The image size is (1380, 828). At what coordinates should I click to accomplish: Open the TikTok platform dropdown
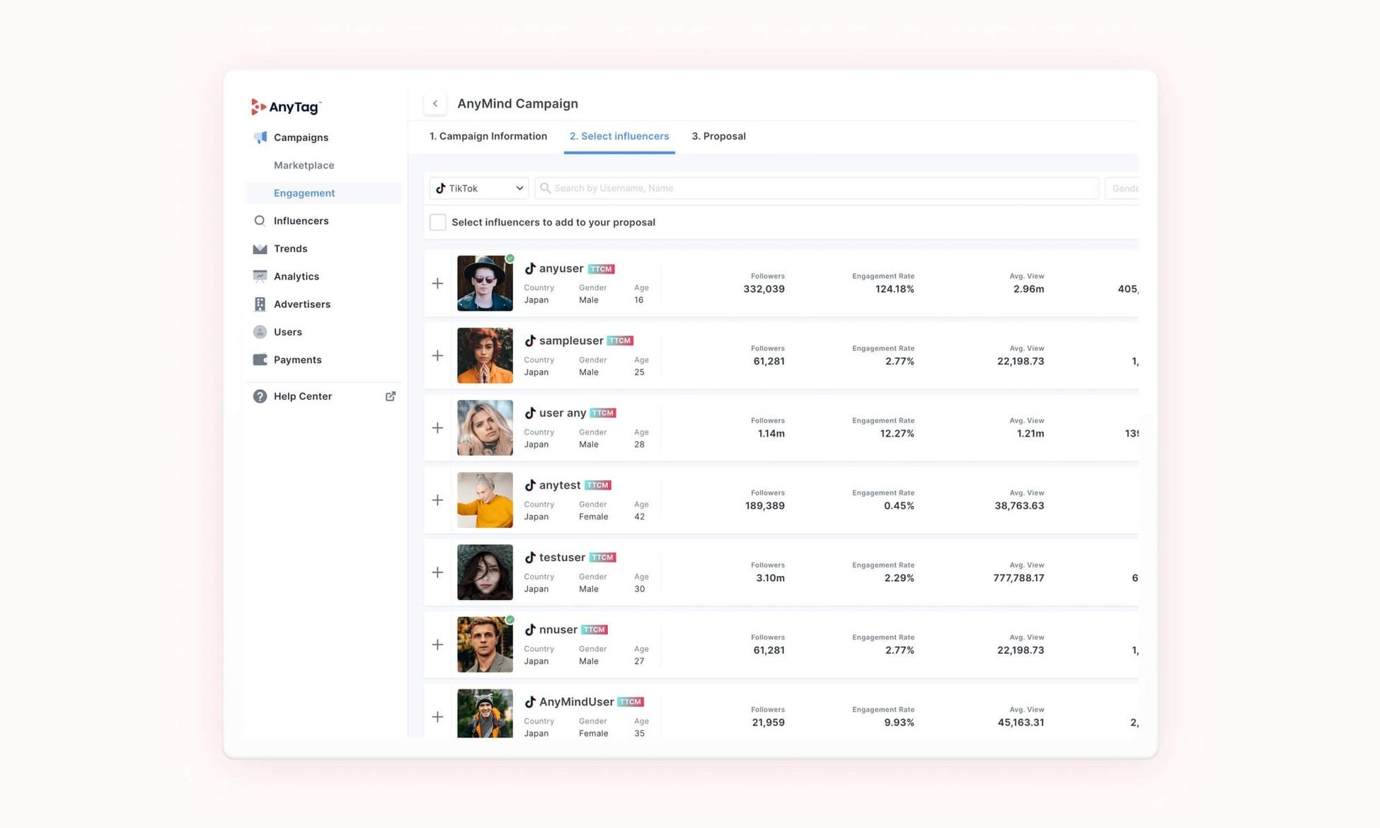(479, 188)
